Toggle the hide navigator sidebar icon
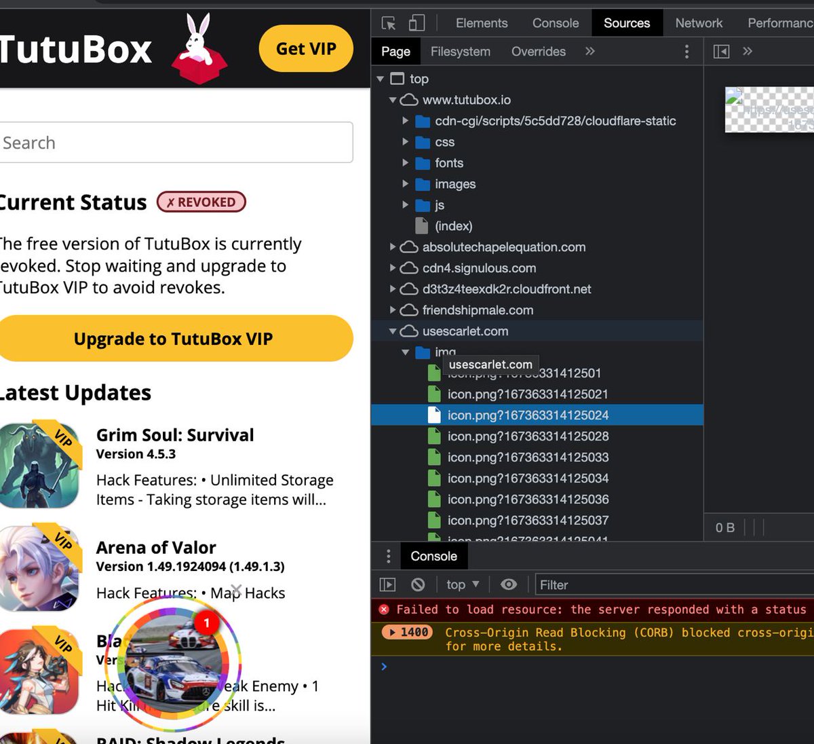 721,52
